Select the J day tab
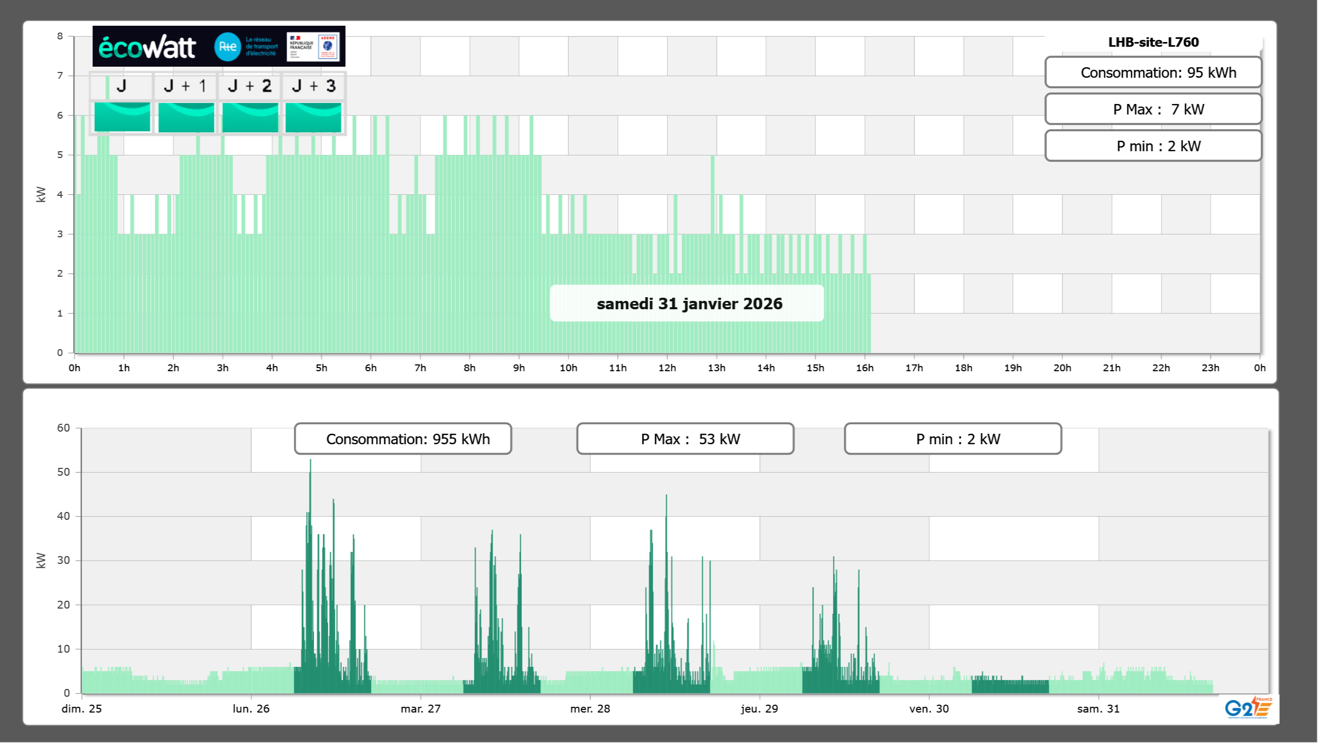 click(122, 86)
